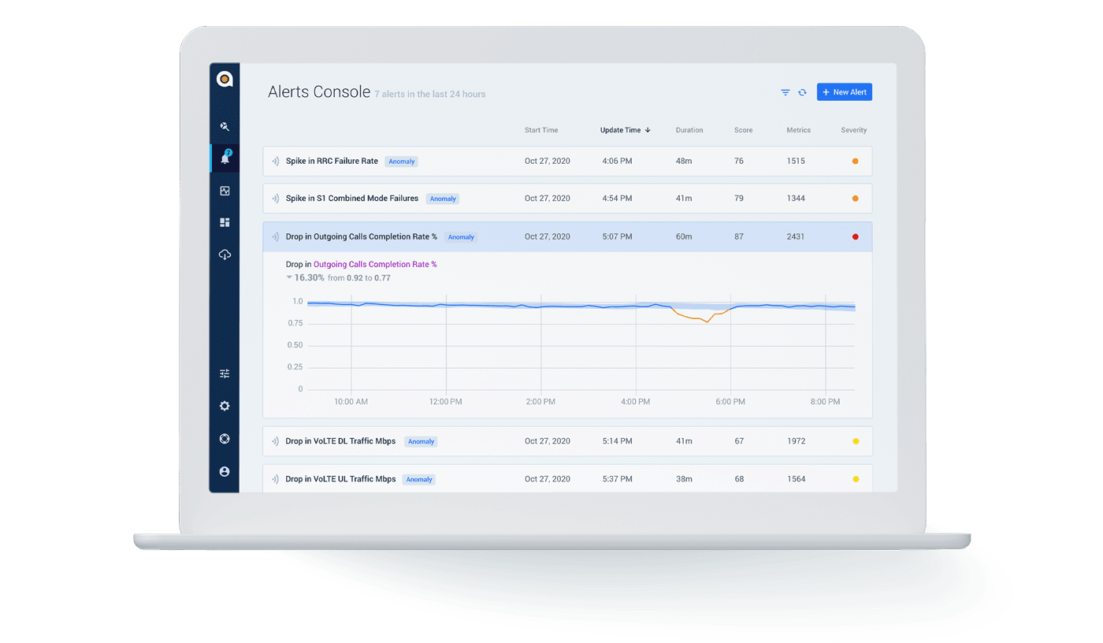1103x643 pixels.
Task: Click Anomaly tag on S1 Combined Mode Failures
Action: click(x=443, y=199)
